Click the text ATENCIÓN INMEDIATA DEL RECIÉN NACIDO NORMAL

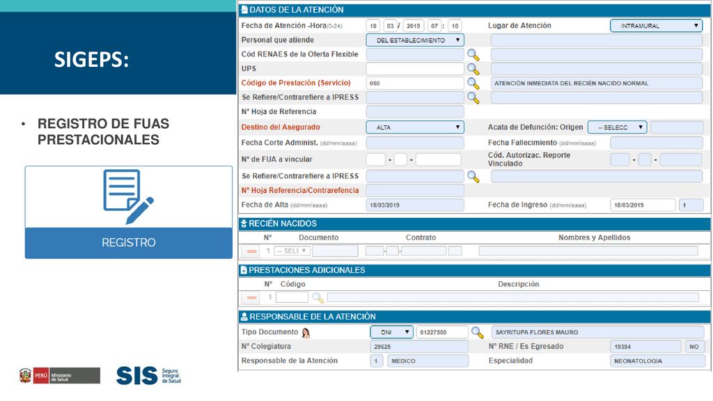pyautogui.click(x=571, y=84)
